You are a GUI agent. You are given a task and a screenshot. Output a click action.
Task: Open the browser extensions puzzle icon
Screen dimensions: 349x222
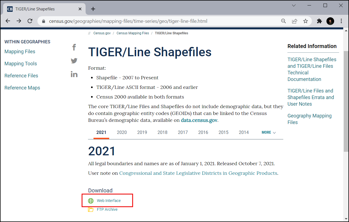tap(319, 21)
